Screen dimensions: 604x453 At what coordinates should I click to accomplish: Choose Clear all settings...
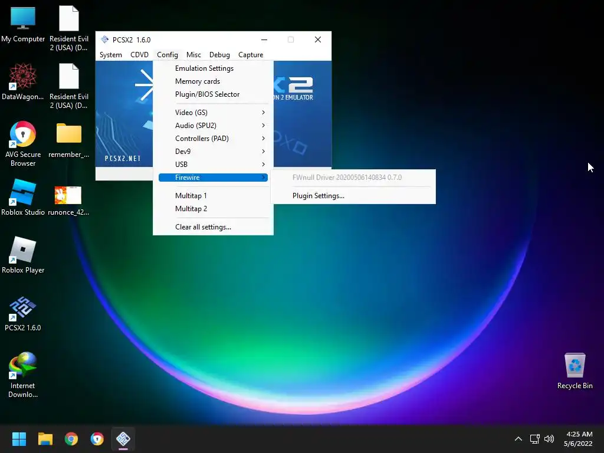(213, 227)
